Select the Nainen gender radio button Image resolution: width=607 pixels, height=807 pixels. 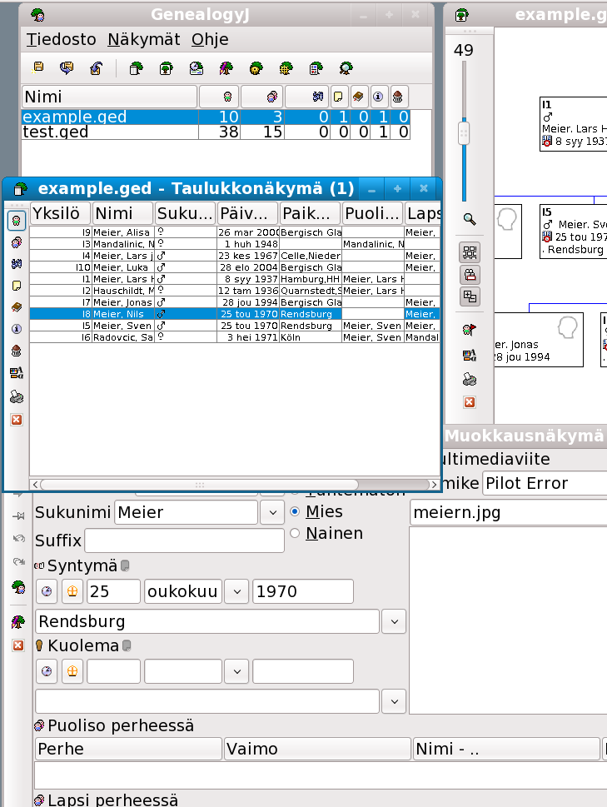(x=296, y=533)
